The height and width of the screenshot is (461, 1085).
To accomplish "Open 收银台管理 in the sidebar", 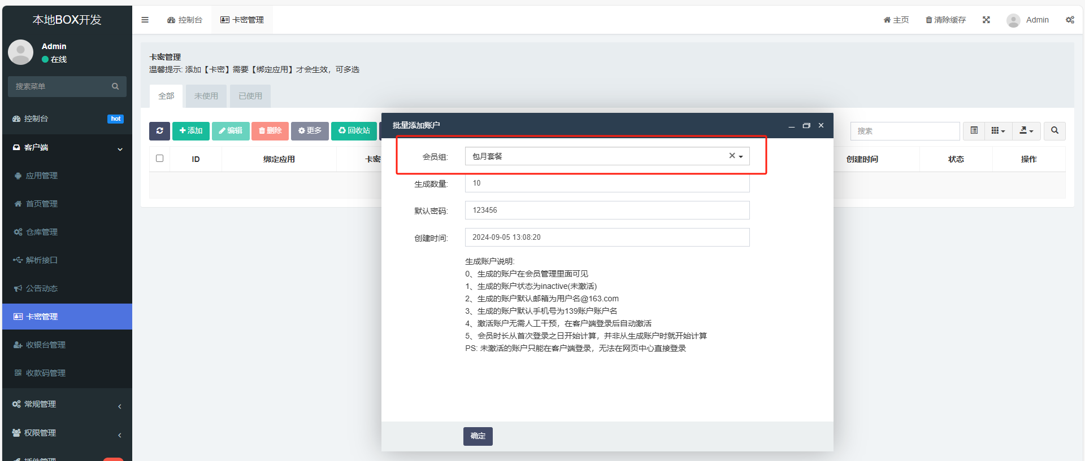I will click(67, 345).
